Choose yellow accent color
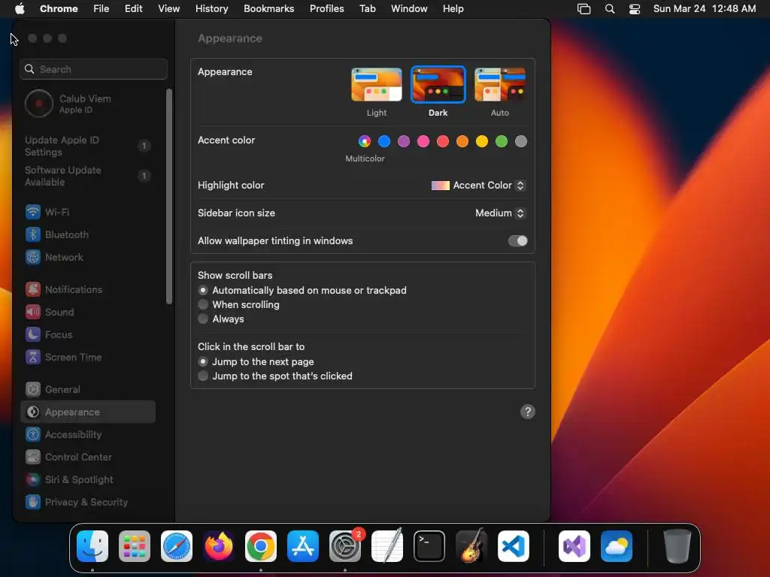770x577 pixels. click(x=482, y=141)
